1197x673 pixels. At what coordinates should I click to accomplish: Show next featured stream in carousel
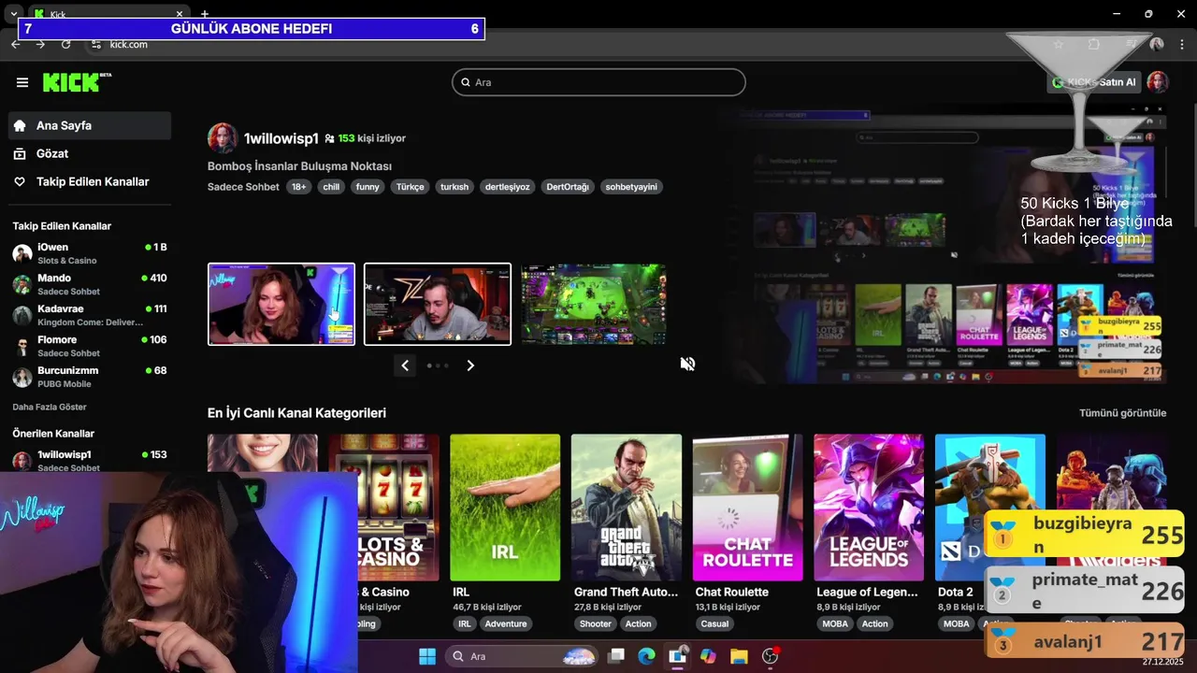point(470,365)
